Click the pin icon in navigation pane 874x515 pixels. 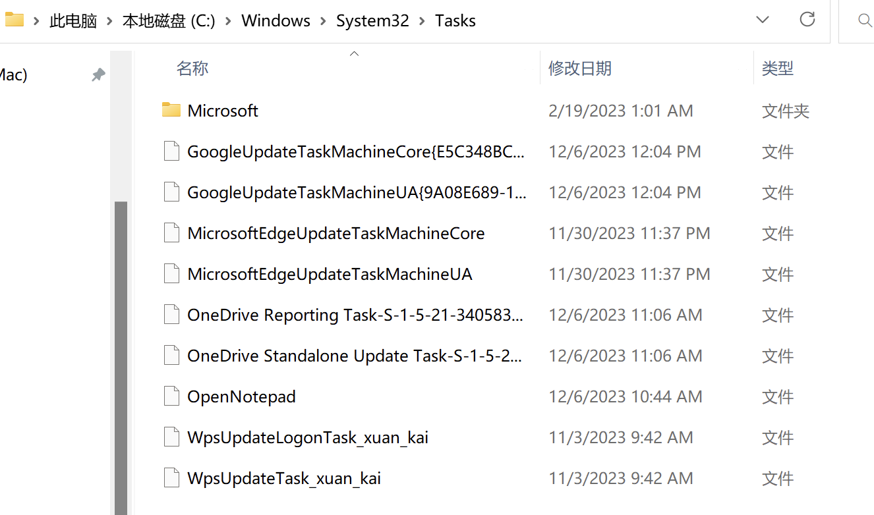pos(98,75)
